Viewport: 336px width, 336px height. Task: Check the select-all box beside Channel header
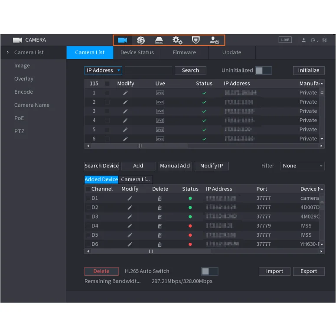[88, 189]
